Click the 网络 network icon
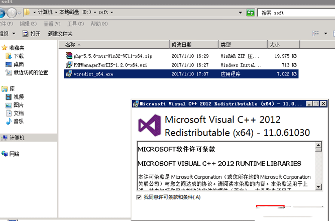Screen dimensions: 335x221 click(x=5, y=154)
